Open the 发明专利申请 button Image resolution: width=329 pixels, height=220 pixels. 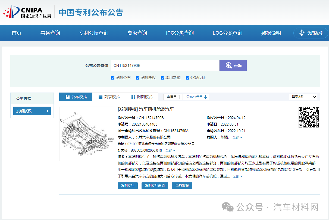(155, 186)
